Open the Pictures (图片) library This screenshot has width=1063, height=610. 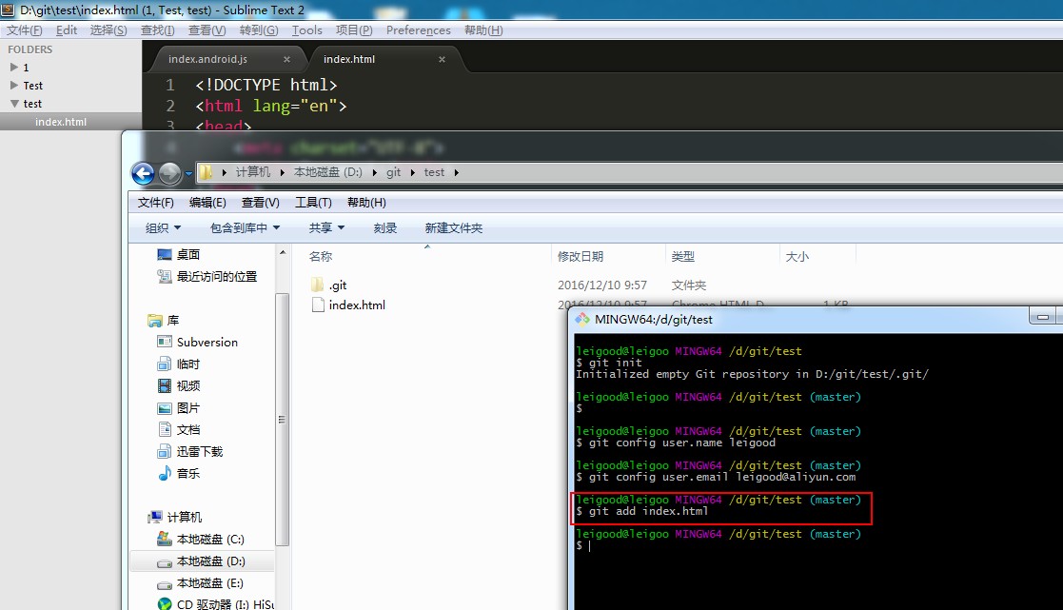(179, 408)
